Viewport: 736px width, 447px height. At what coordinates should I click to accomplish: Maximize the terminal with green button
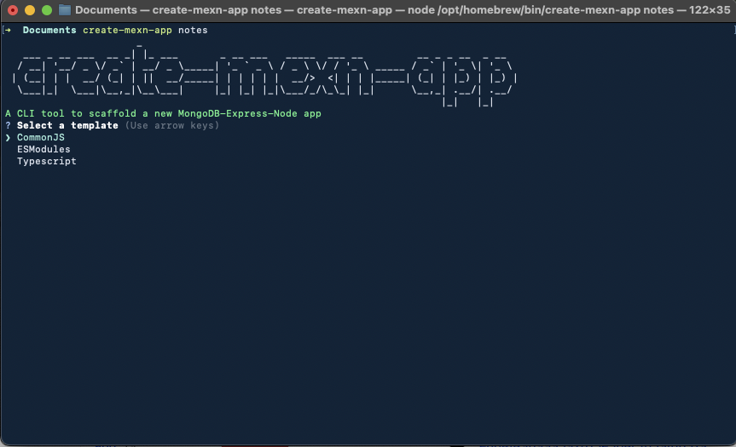[46, 10]
